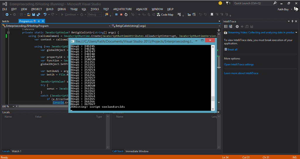Click the Value column header in Locals
The image size is (300, 159).
tap(38, 117)
